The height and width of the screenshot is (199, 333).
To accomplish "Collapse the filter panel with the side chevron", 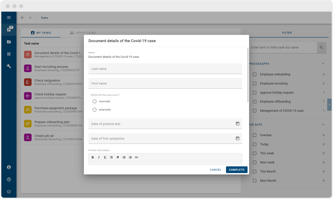I will click(329, 105).
